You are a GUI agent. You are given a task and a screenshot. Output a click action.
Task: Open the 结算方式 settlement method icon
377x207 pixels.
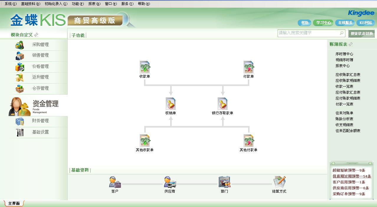279,182
